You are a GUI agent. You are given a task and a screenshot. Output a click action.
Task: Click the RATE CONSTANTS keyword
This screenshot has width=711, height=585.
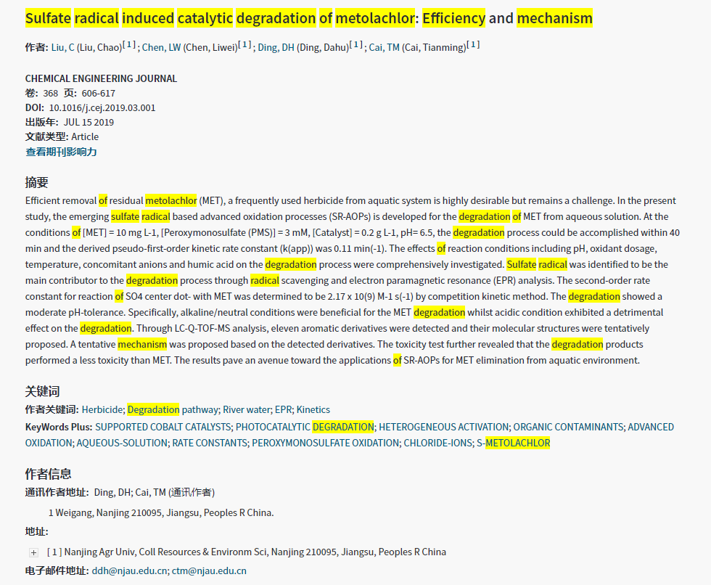click(209, 443)
